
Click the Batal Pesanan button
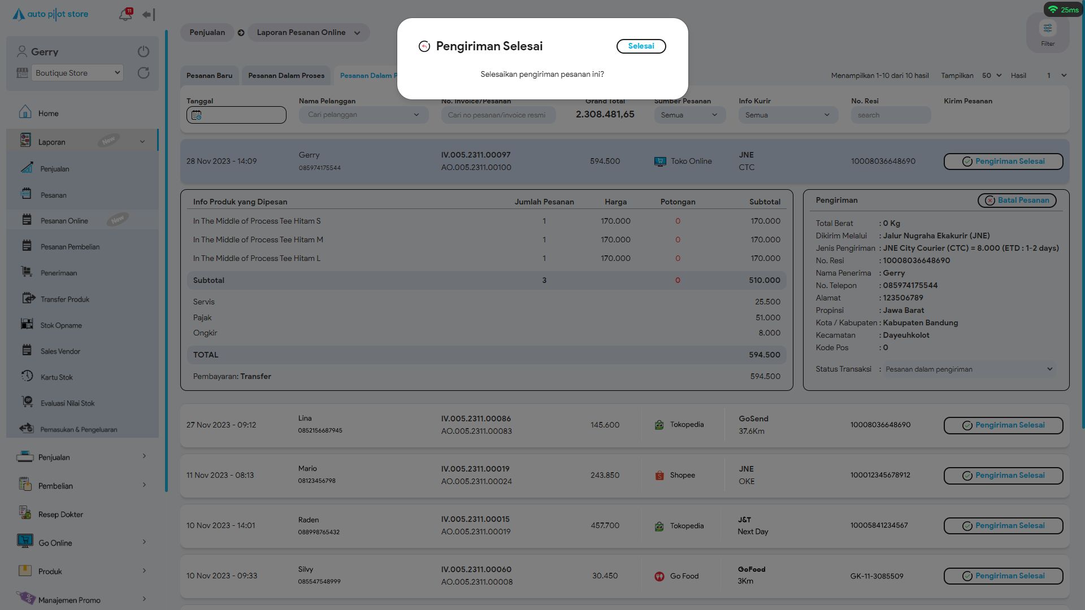1017,201
